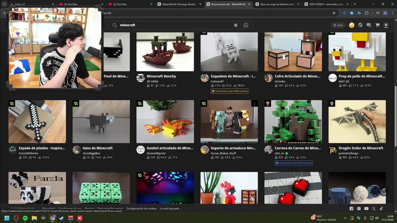Clear the minecraft search text
Viewport: 397px width, 223px height.
(x=235, y=25)
